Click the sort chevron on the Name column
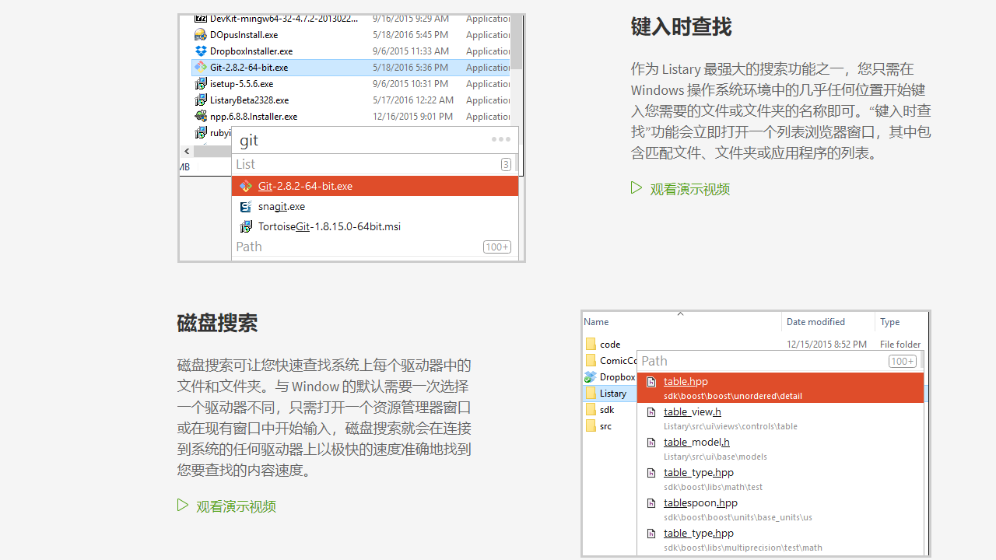The image size is (996, 560). pos(681,314)
